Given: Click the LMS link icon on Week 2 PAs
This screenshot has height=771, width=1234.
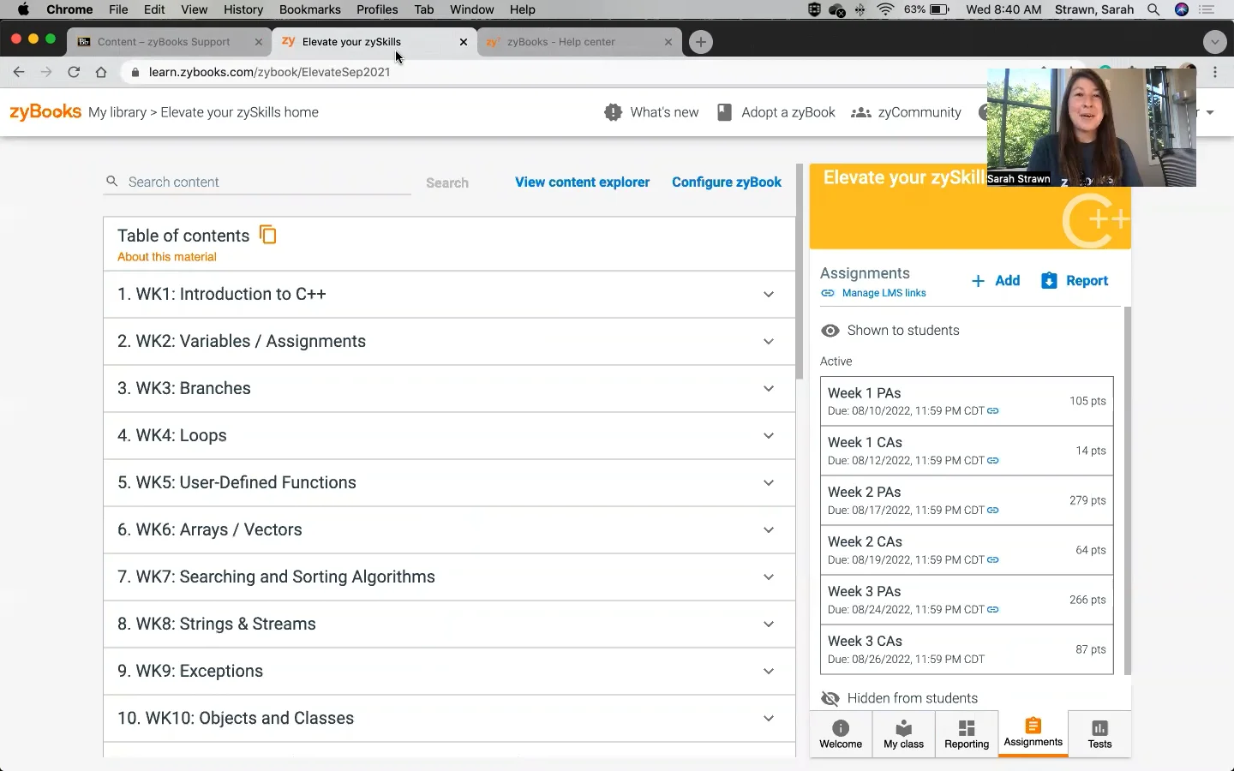Looking at the screenshot, I should (993, 511).
